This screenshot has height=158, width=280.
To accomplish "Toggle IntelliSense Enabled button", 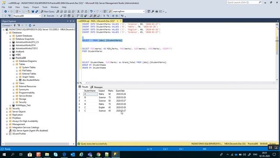I will [x=73, y=16].
